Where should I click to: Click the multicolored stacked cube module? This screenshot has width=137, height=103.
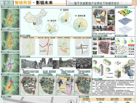click(118, 74)
